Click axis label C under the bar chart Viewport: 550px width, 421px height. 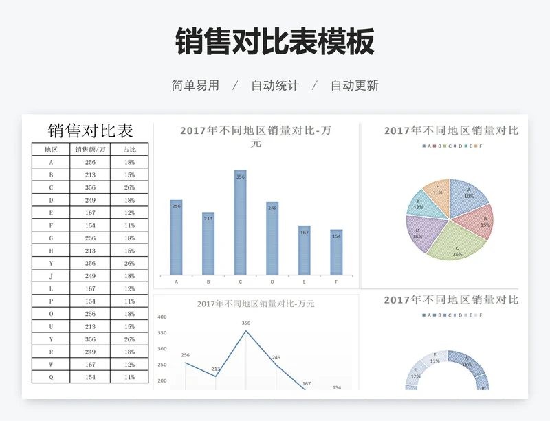point(240,282)
